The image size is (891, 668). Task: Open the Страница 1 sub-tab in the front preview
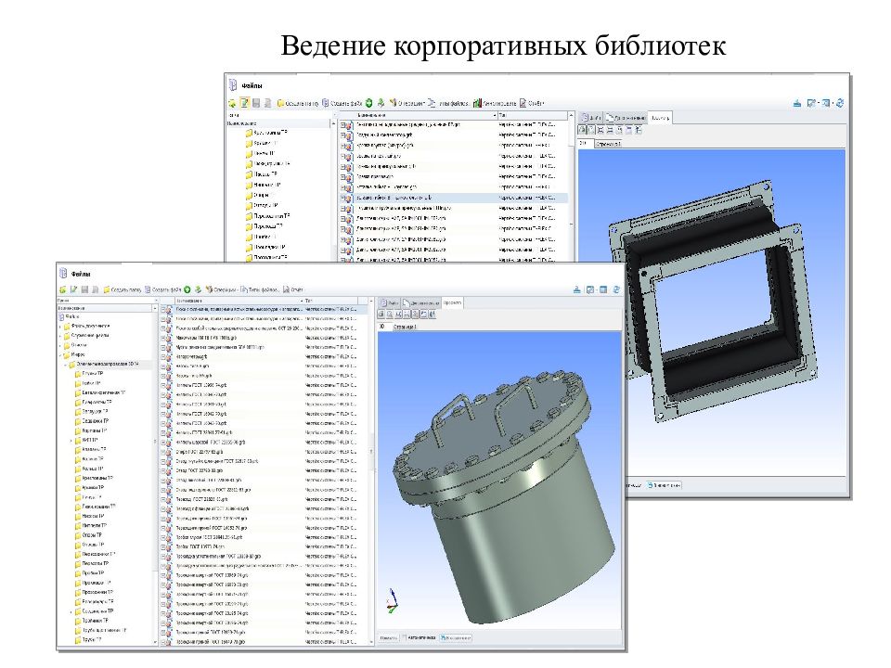pos(406,328)
